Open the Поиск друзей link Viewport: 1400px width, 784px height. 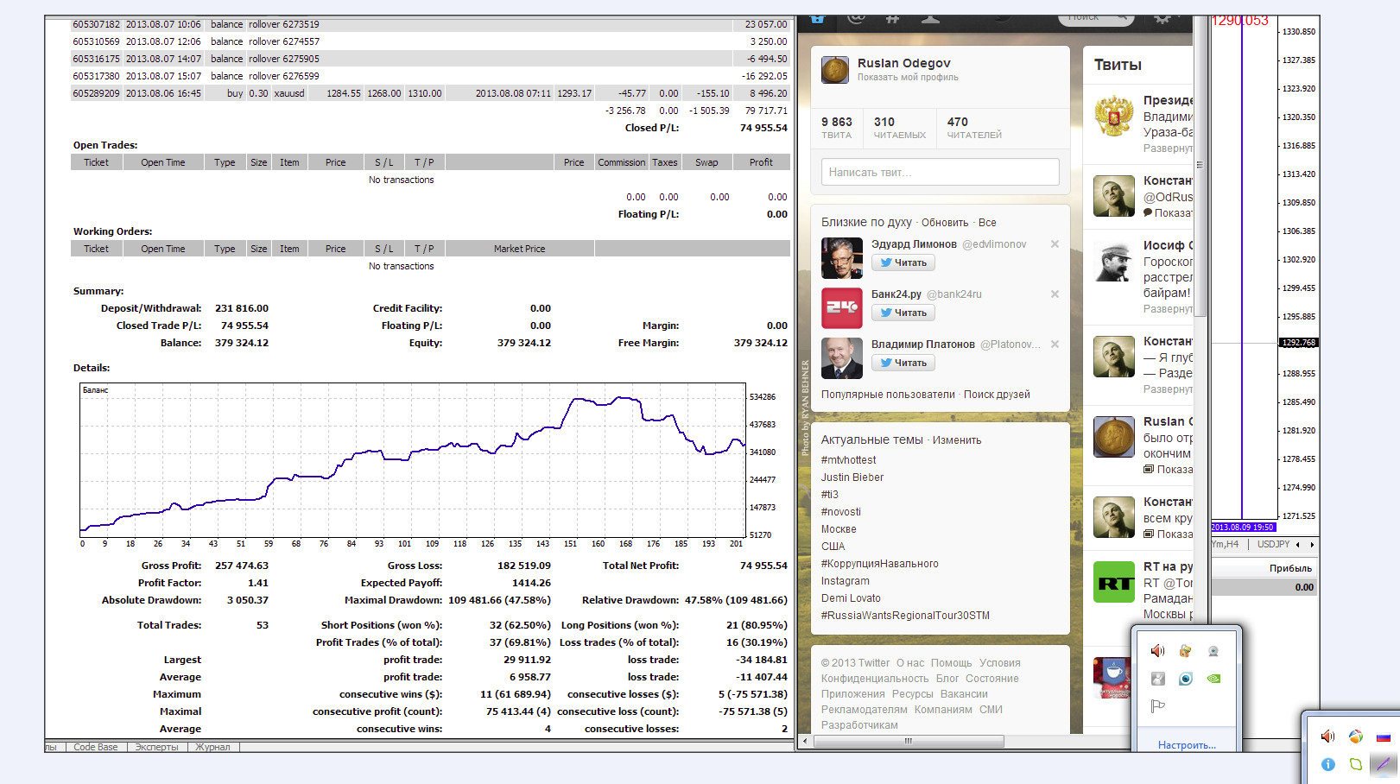pos(997,395)
